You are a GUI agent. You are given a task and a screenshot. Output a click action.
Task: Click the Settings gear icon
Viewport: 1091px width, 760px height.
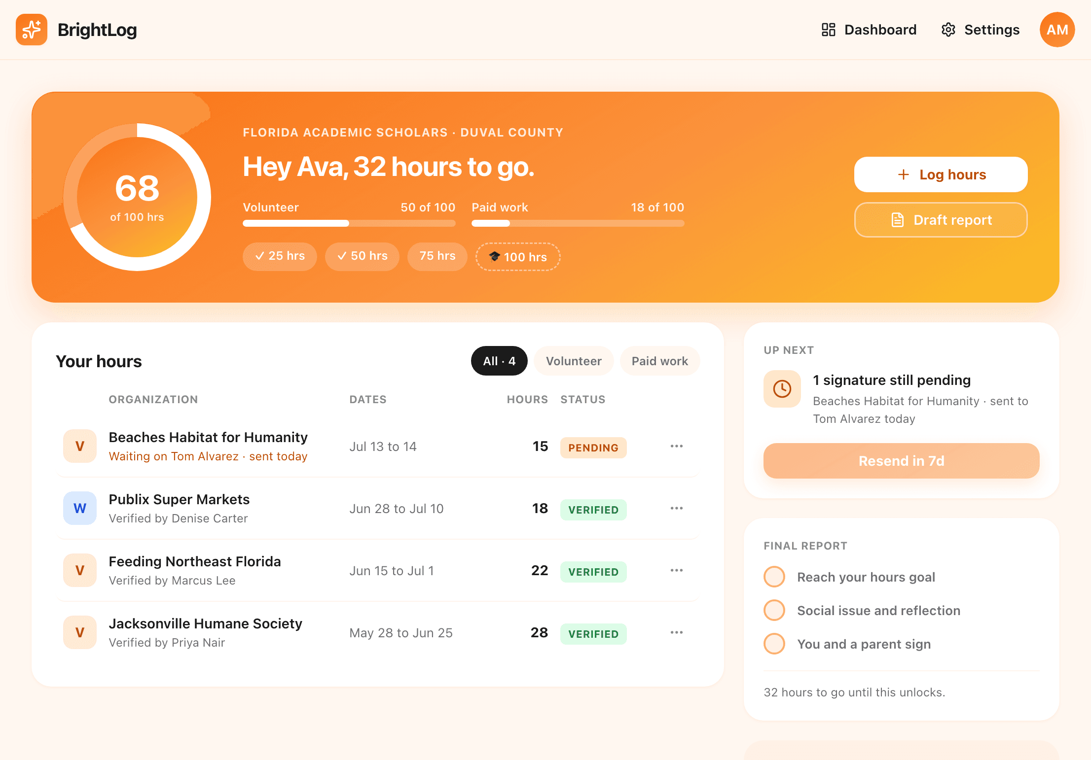coord(948,30)
